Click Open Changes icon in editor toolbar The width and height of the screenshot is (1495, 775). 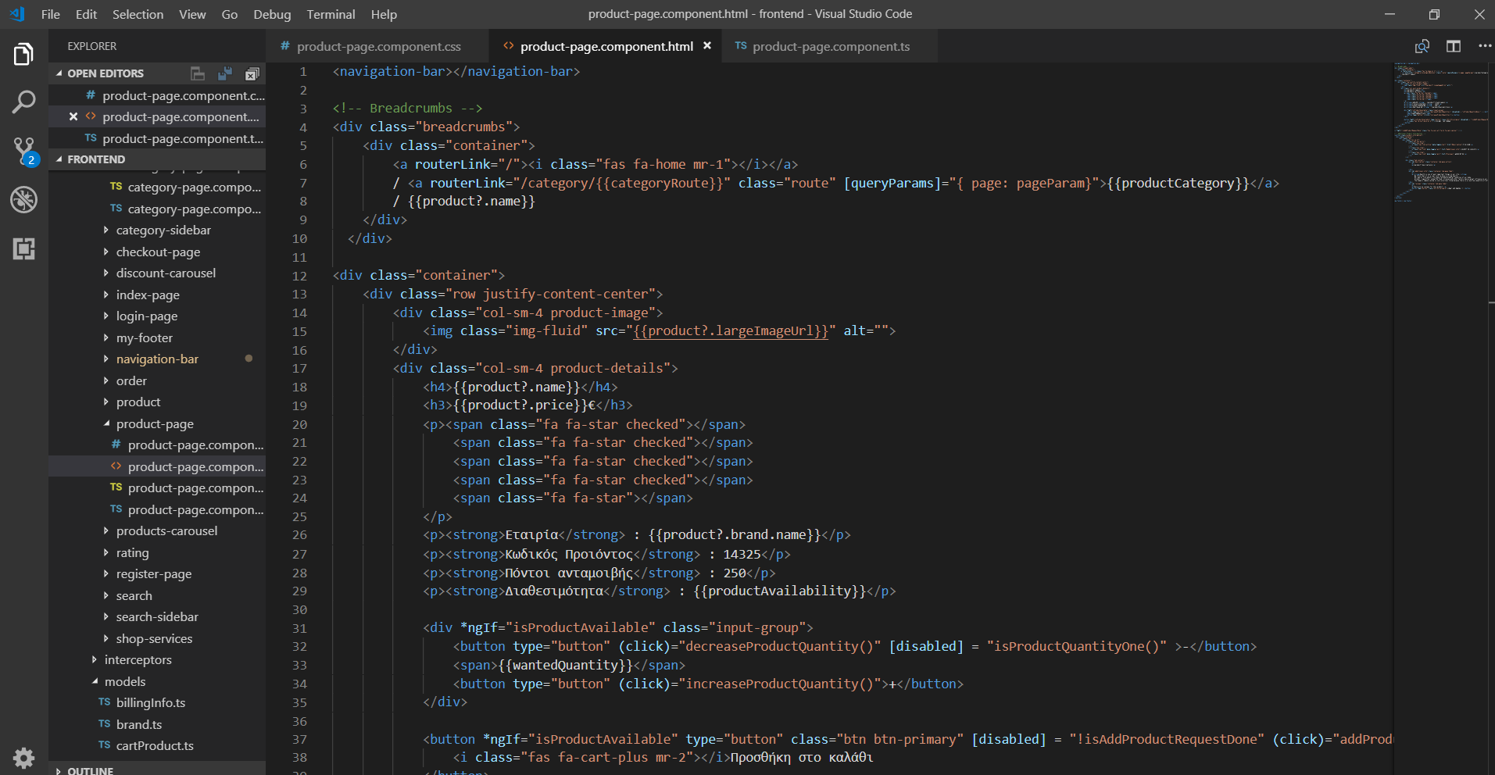[1422, 46]
